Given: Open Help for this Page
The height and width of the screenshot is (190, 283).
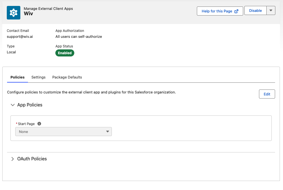Looking at the screenshot, I should [x=217, y=11].
